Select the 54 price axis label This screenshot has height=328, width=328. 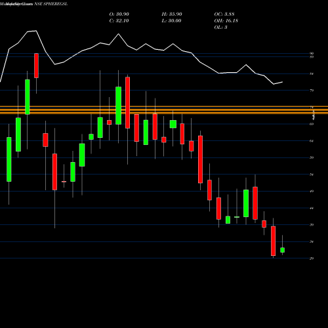[x=312, y=174]
